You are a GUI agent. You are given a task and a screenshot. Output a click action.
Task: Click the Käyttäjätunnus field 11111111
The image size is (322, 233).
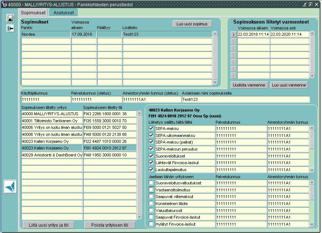click(x=46, y=99)
